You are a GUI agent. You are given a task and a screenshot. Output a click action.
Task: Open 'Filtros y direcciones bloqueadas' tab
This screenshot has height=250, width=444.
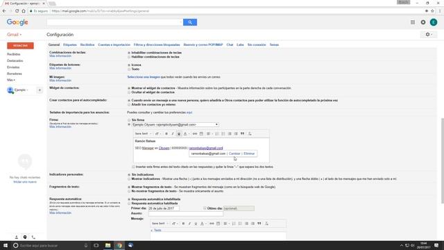157,44
